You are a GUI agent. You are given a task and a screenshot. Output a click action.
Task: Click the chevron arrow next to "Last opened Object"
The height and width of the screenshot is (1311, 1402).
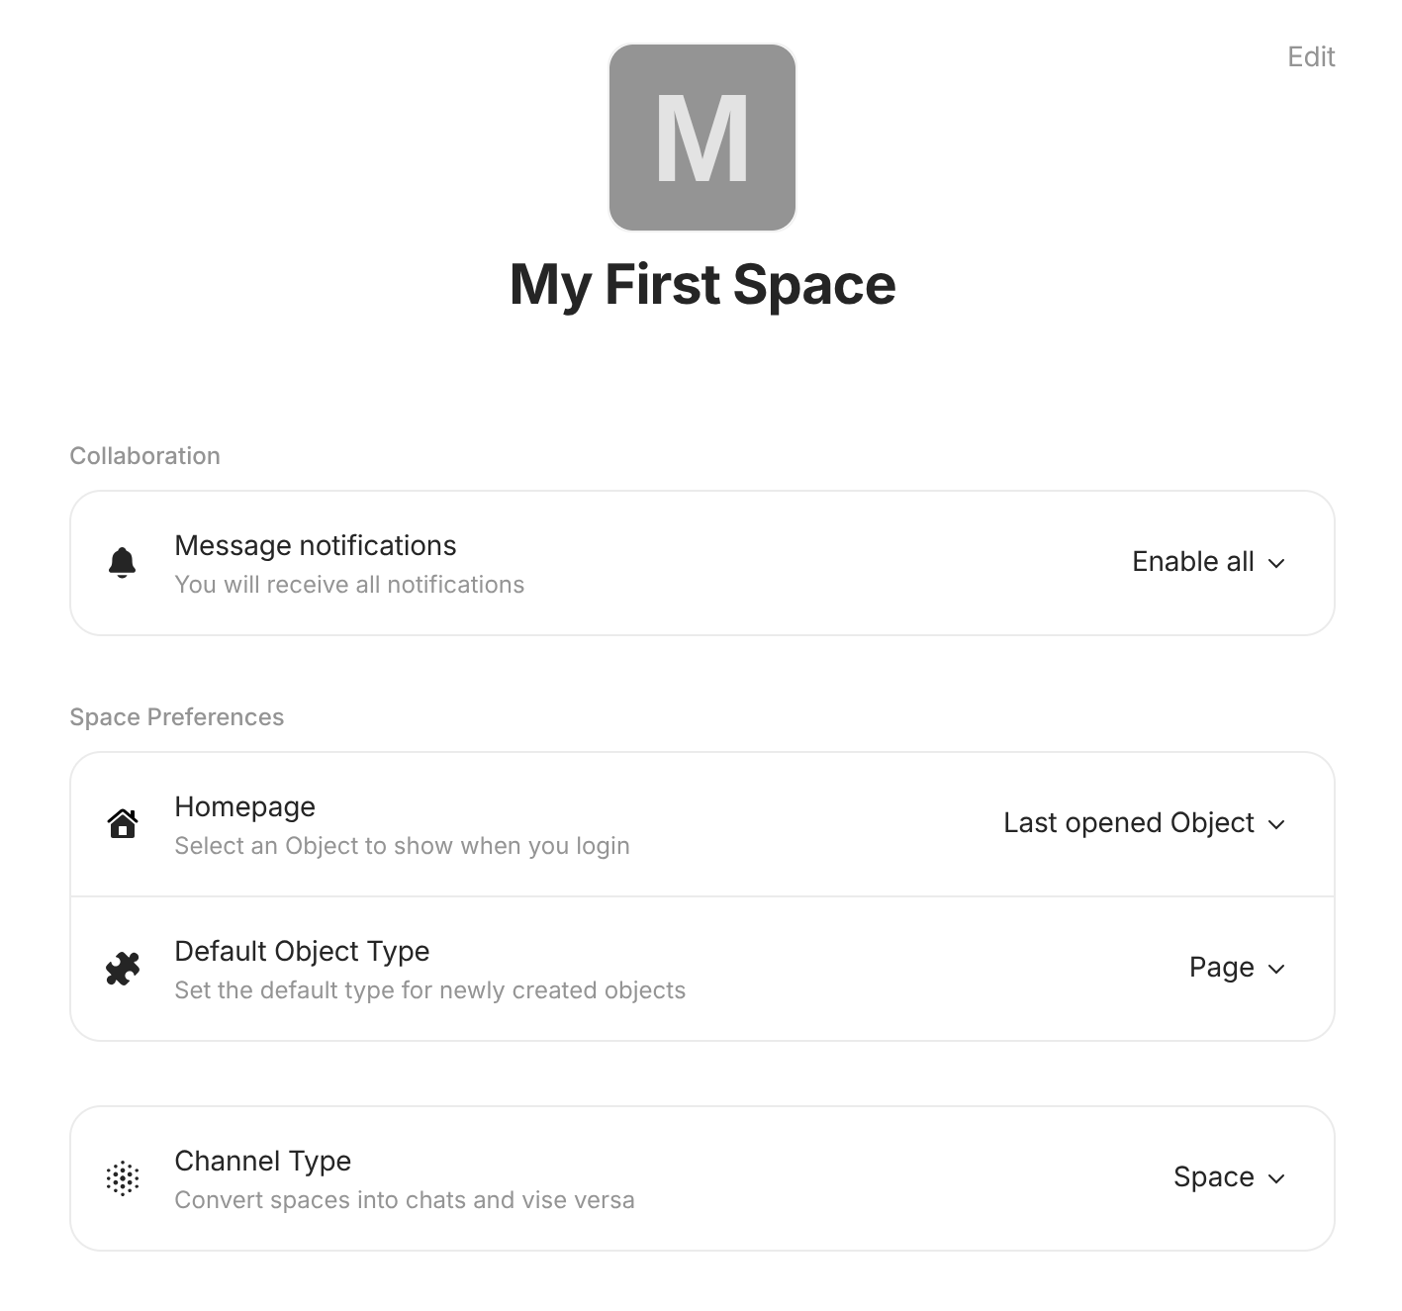click(x=1276, y=824)
